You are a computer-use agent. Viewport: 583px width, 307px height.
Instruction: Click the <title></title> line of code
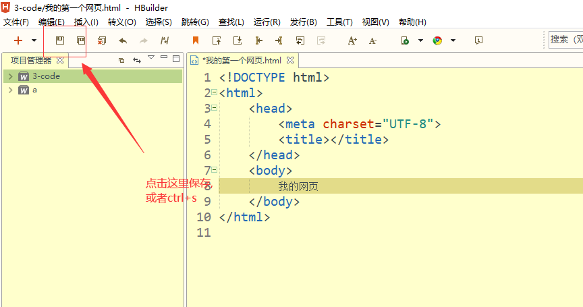333,140
